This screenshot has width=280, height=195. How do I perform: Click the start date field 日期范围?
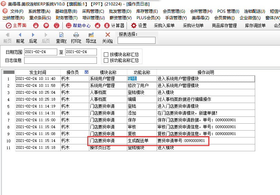[41, 52]
